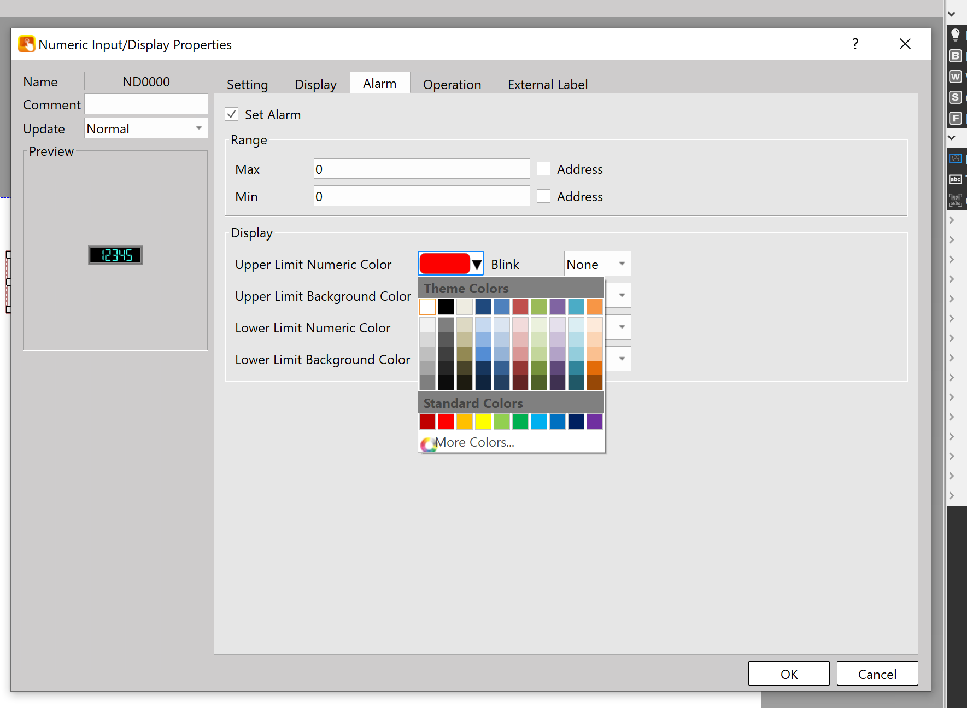The height and width of the screenshot is (708, 967).
Task: Enable Address checkbox for Min
Action: click(543, 196)
